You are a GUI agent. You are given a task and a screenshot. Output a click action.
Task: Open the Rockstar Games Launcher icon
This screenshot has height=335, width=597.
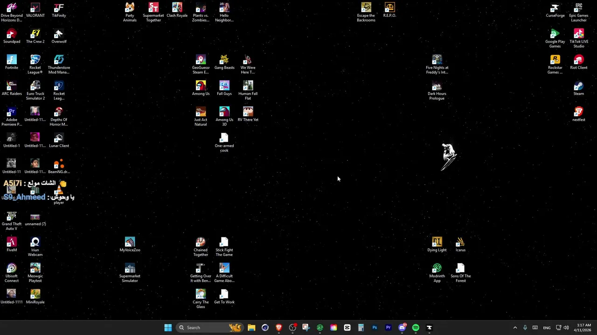click(x=555, y=65)
